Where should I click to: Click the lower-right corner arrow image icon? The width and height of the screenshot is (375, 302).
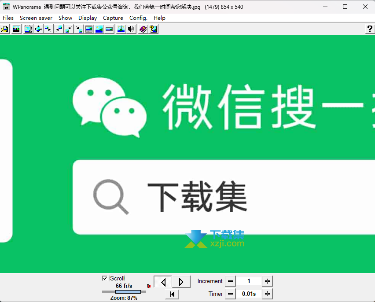(79, 29)
